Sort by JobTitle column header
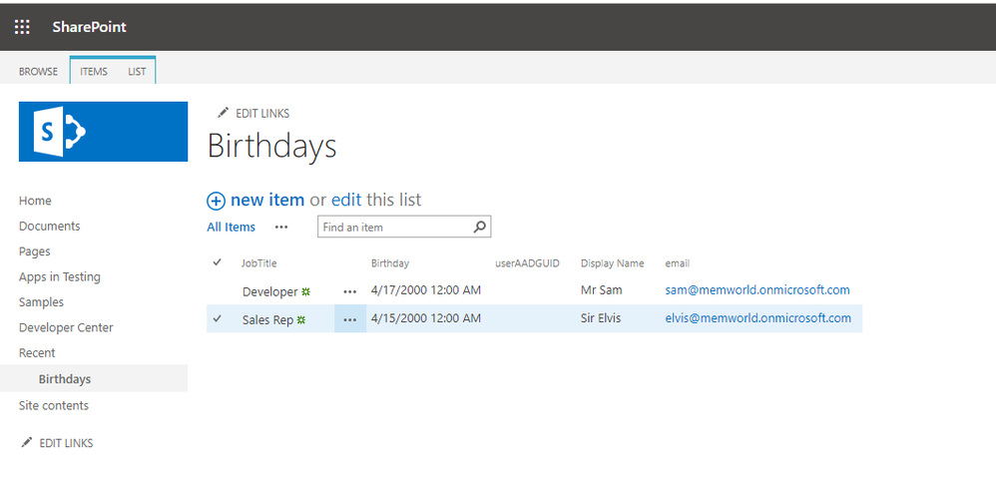Viewport: 996px width, 483px height. pos(259,263)
